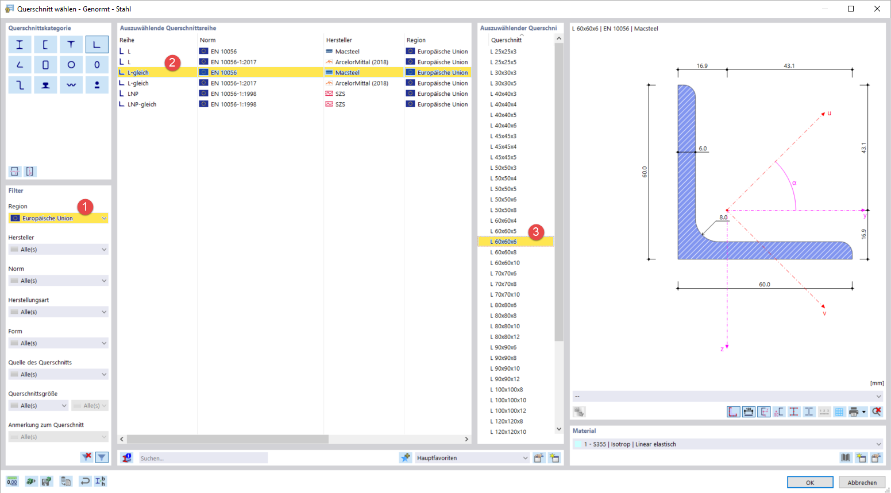This screenshot has height=493, width=891.
Task: Open the Hersteller filter dropdown
Action: (x=59, y=249)
